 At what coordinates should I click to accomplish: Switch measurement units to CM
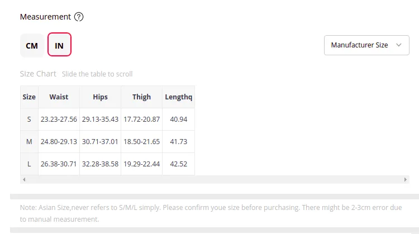tap(32, 45)
